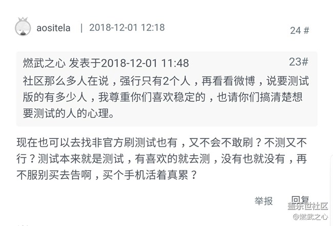Select the 24# floor number
The width and height of the screenshot is (333, 226).
299,30
